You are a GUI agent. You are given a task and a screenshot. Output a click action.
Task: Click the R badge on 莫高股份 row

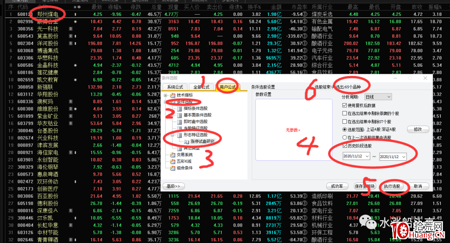point(70,36)
